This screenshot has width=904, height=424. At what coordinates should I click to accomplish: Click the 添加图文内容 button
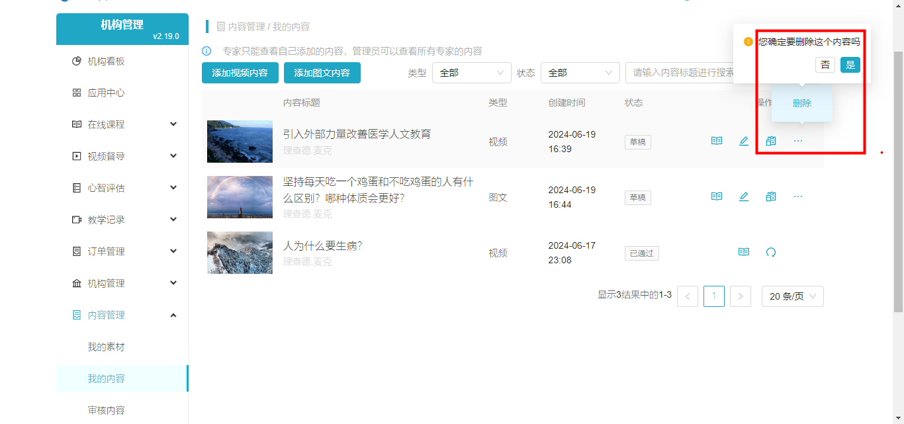coord(322,73)
